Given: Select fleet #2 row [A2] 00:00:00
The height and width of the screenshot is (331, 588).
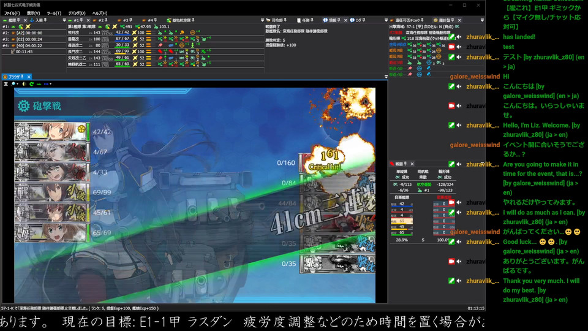Looking at the screenshot, I should pos(33,33).
